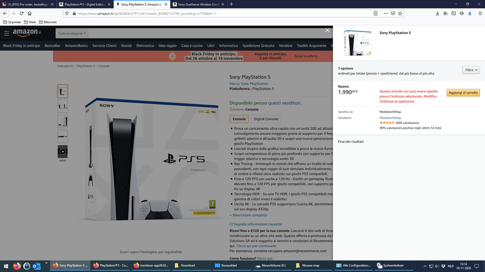Open Informatica nav item
The width and height of the screenshot is (485, 272).
(229, 46)
